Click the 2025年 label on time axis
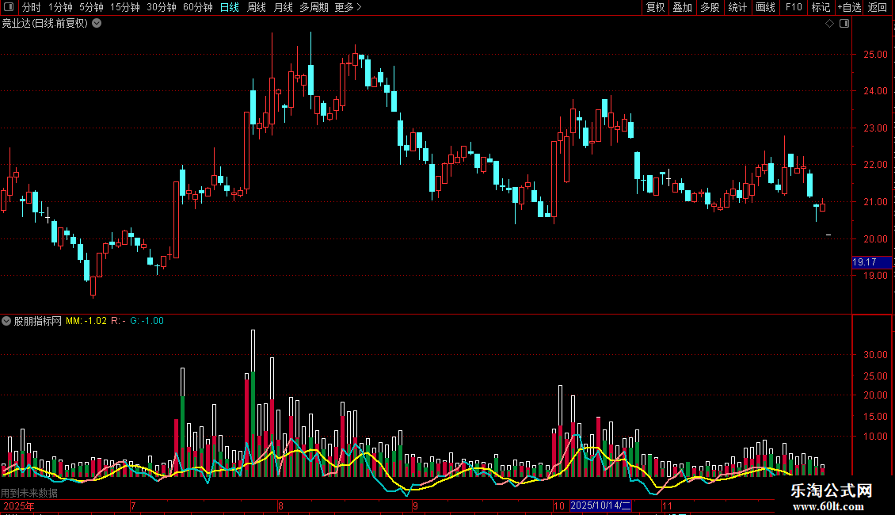895x515 pixels. (19, 505)
